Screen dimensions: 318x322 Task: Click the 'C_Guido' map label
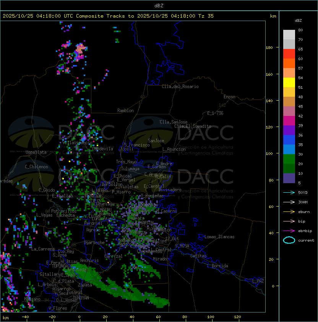(47, 190)
